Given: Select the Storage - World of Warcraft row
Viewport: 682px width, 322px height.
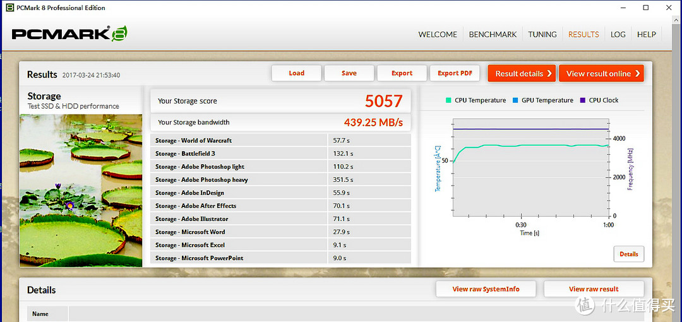Looking at the screenshot, I should click(x=280, y=141).
